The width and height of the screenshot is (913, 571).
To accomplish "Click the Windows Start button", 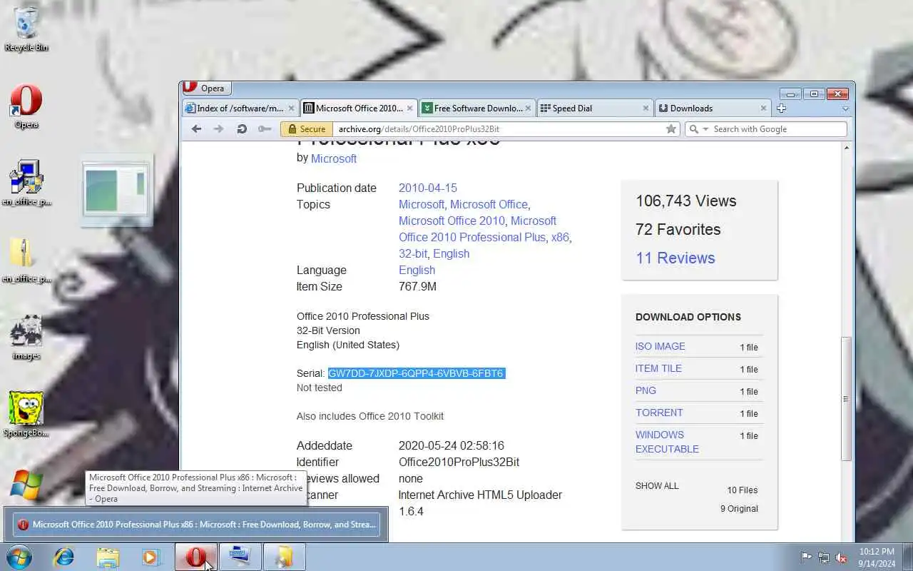I will point(19,557).
